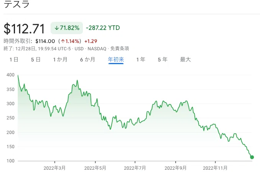Click the 150 y-axis label
This screenshot has width=260, height=172.
click(x=10, y=147)
